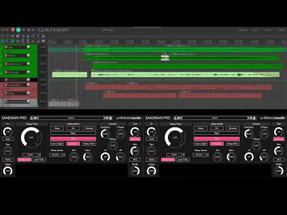Screen dimensions: 287x215
Task: Adjust Feedback knob in left Sandman Pro
Action: [105, 134]
